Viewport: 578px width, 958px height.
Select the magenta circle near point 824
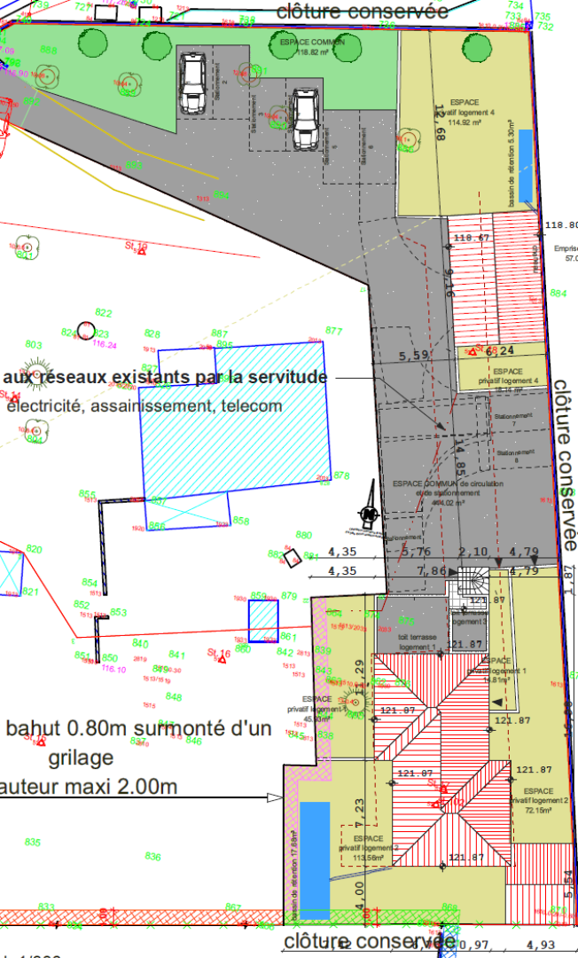click(86, 331)
